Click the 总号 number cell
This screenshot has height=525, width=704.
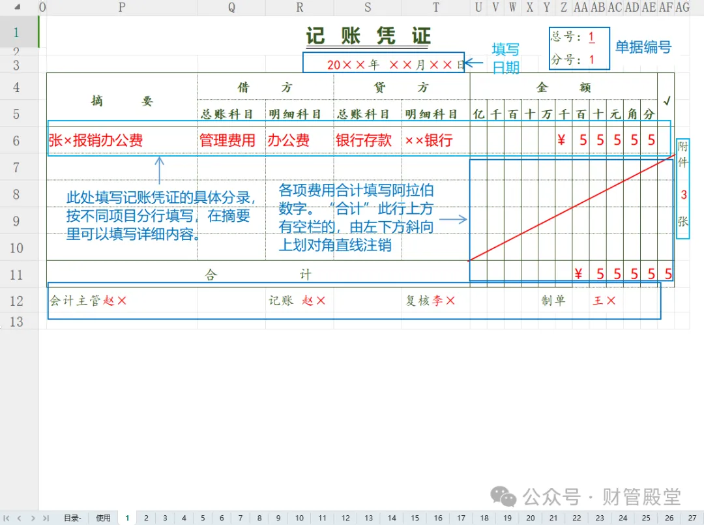(591, 37)
